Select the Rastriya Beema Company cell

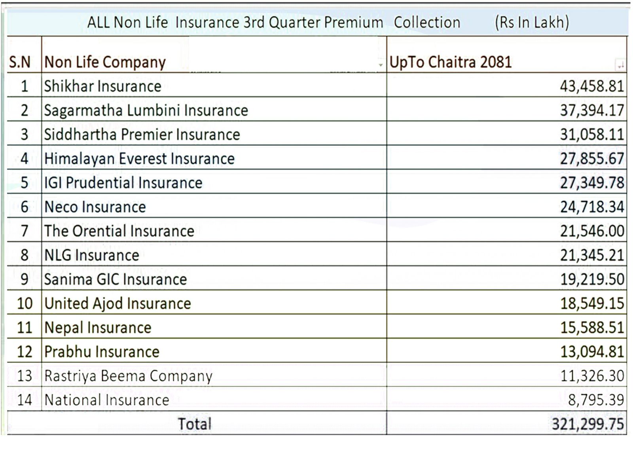coord(128,376)
